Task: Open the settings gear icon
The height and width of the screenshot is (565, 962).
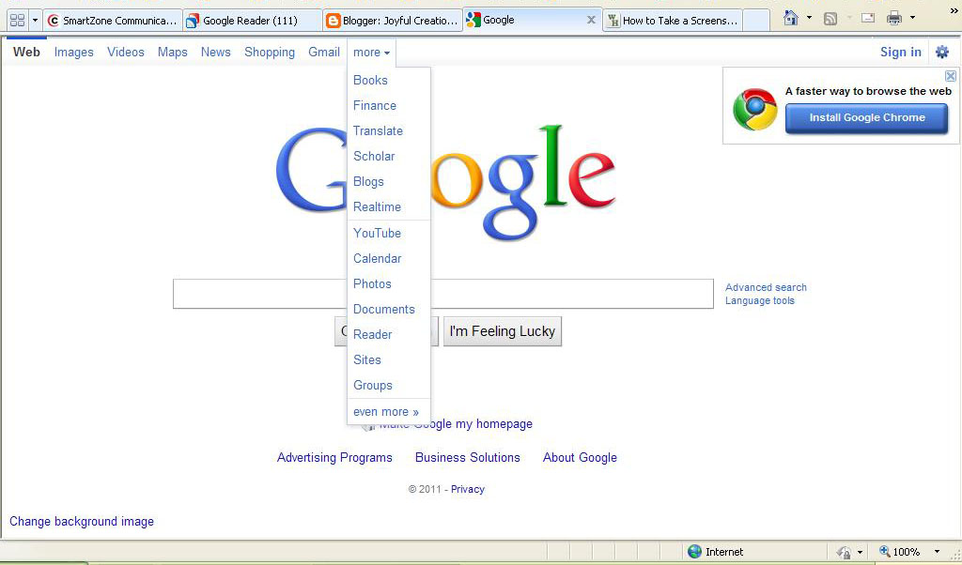Action: (941, 52)
